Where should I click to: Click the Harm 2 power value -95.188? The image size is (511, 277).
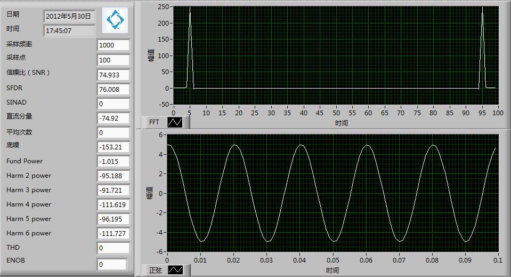pos(113,176)
